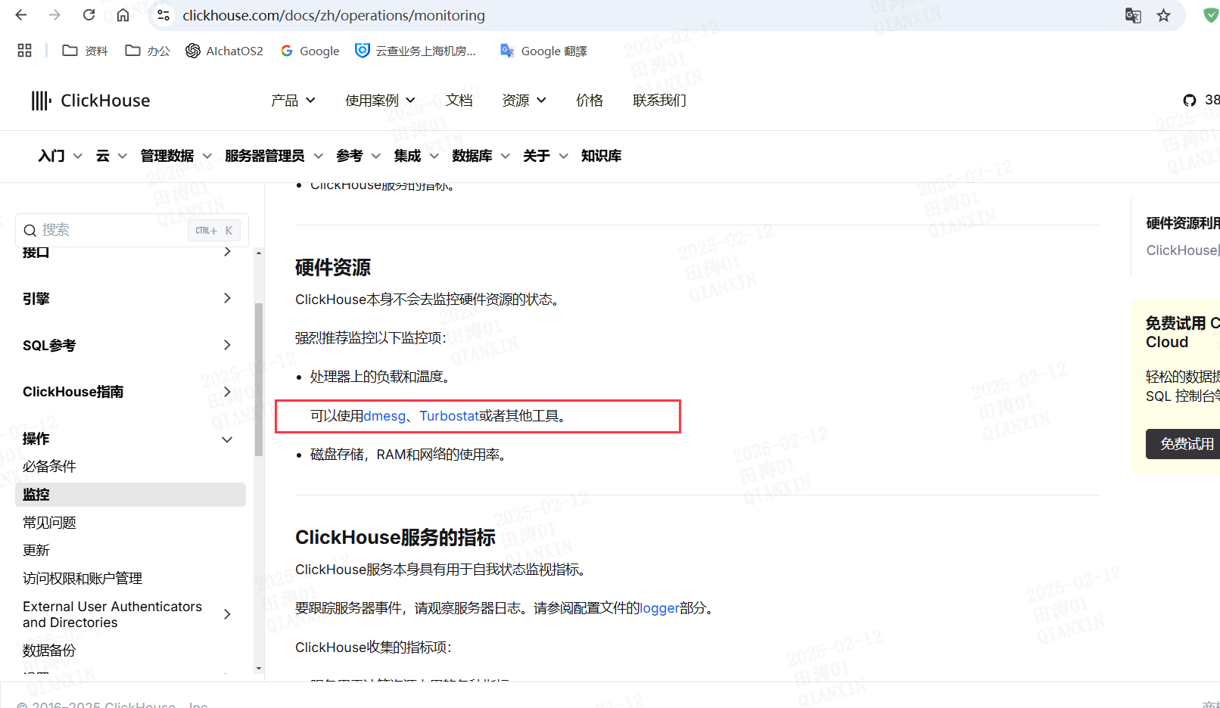Expand the 服务器管理员 docs menu
The height and width of the screenshot is (708, 1220).
coord(274,156)
